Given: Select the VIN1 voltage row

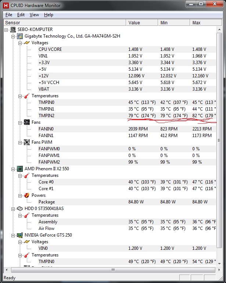Looking at the screenshot, I should tap(127, 56).
